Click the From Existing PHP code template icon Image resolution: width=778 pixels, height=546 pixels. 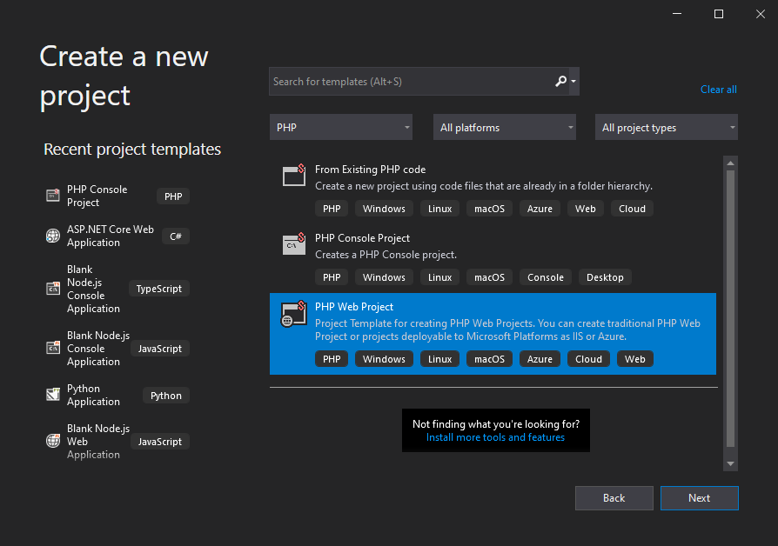coord(294,175)
